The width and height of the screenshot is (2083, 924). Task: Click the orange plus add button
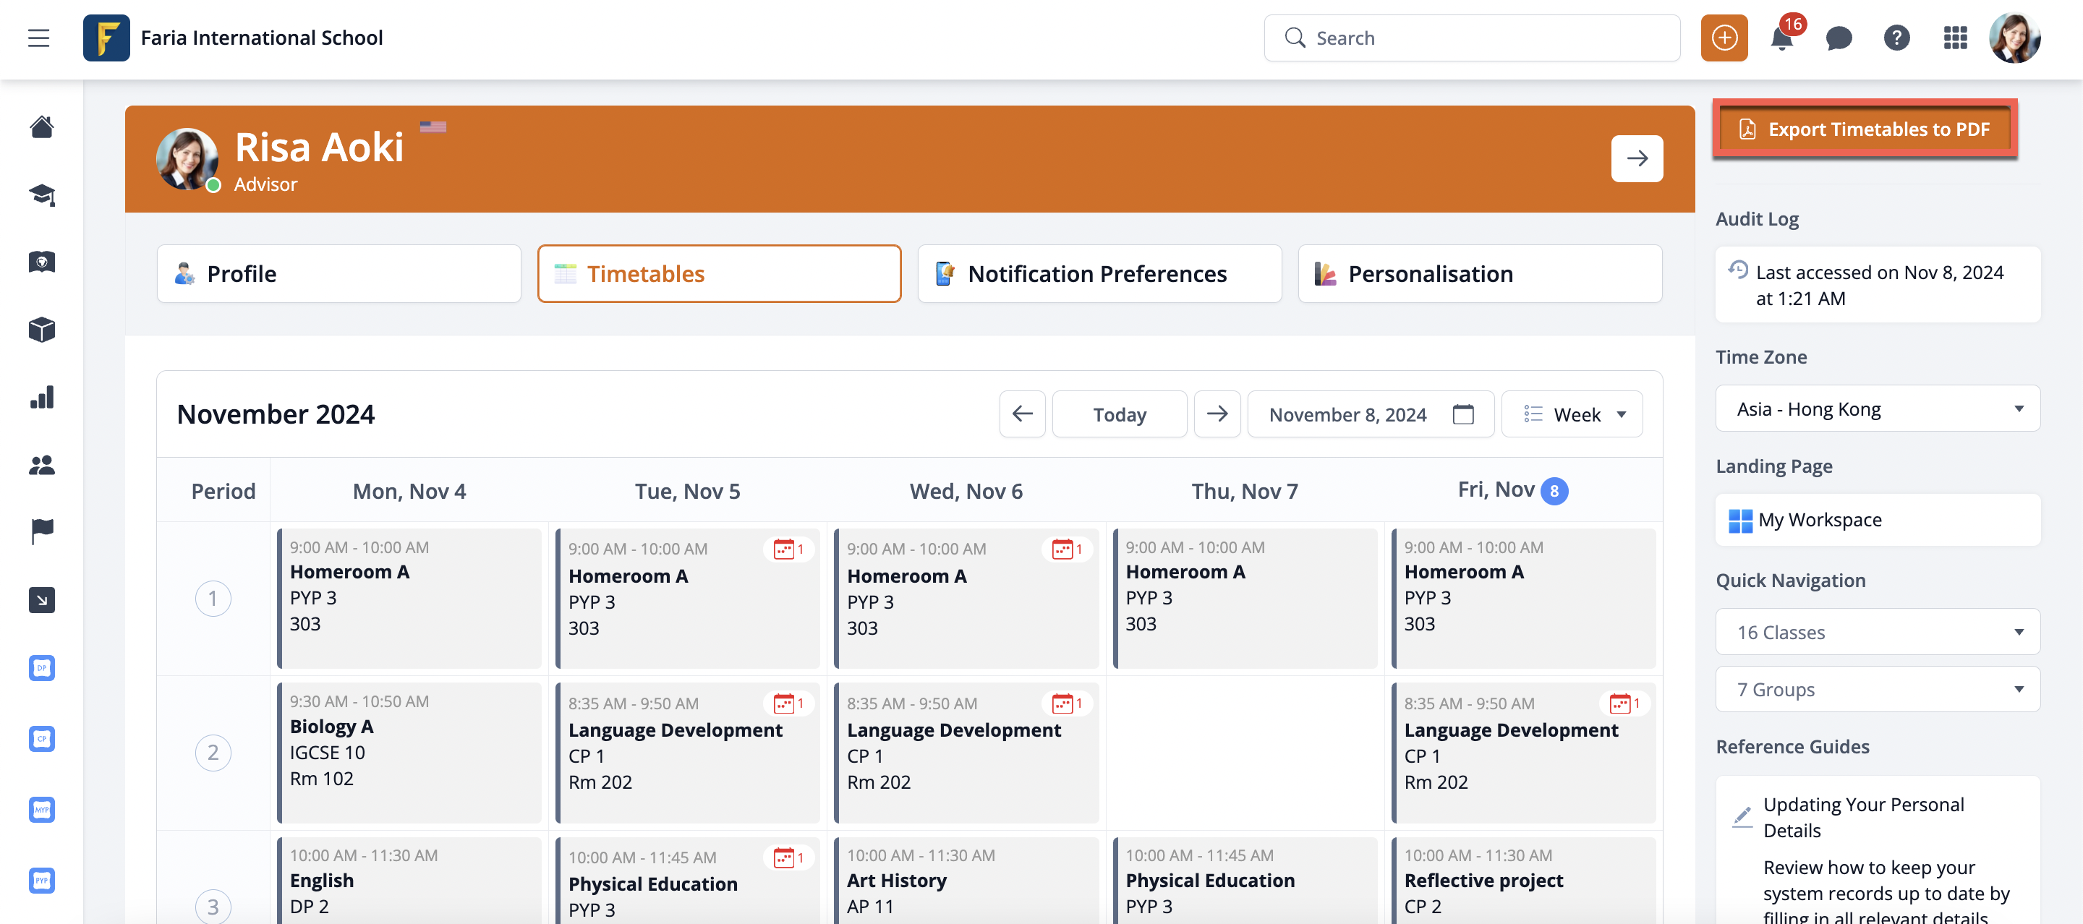1723,38
